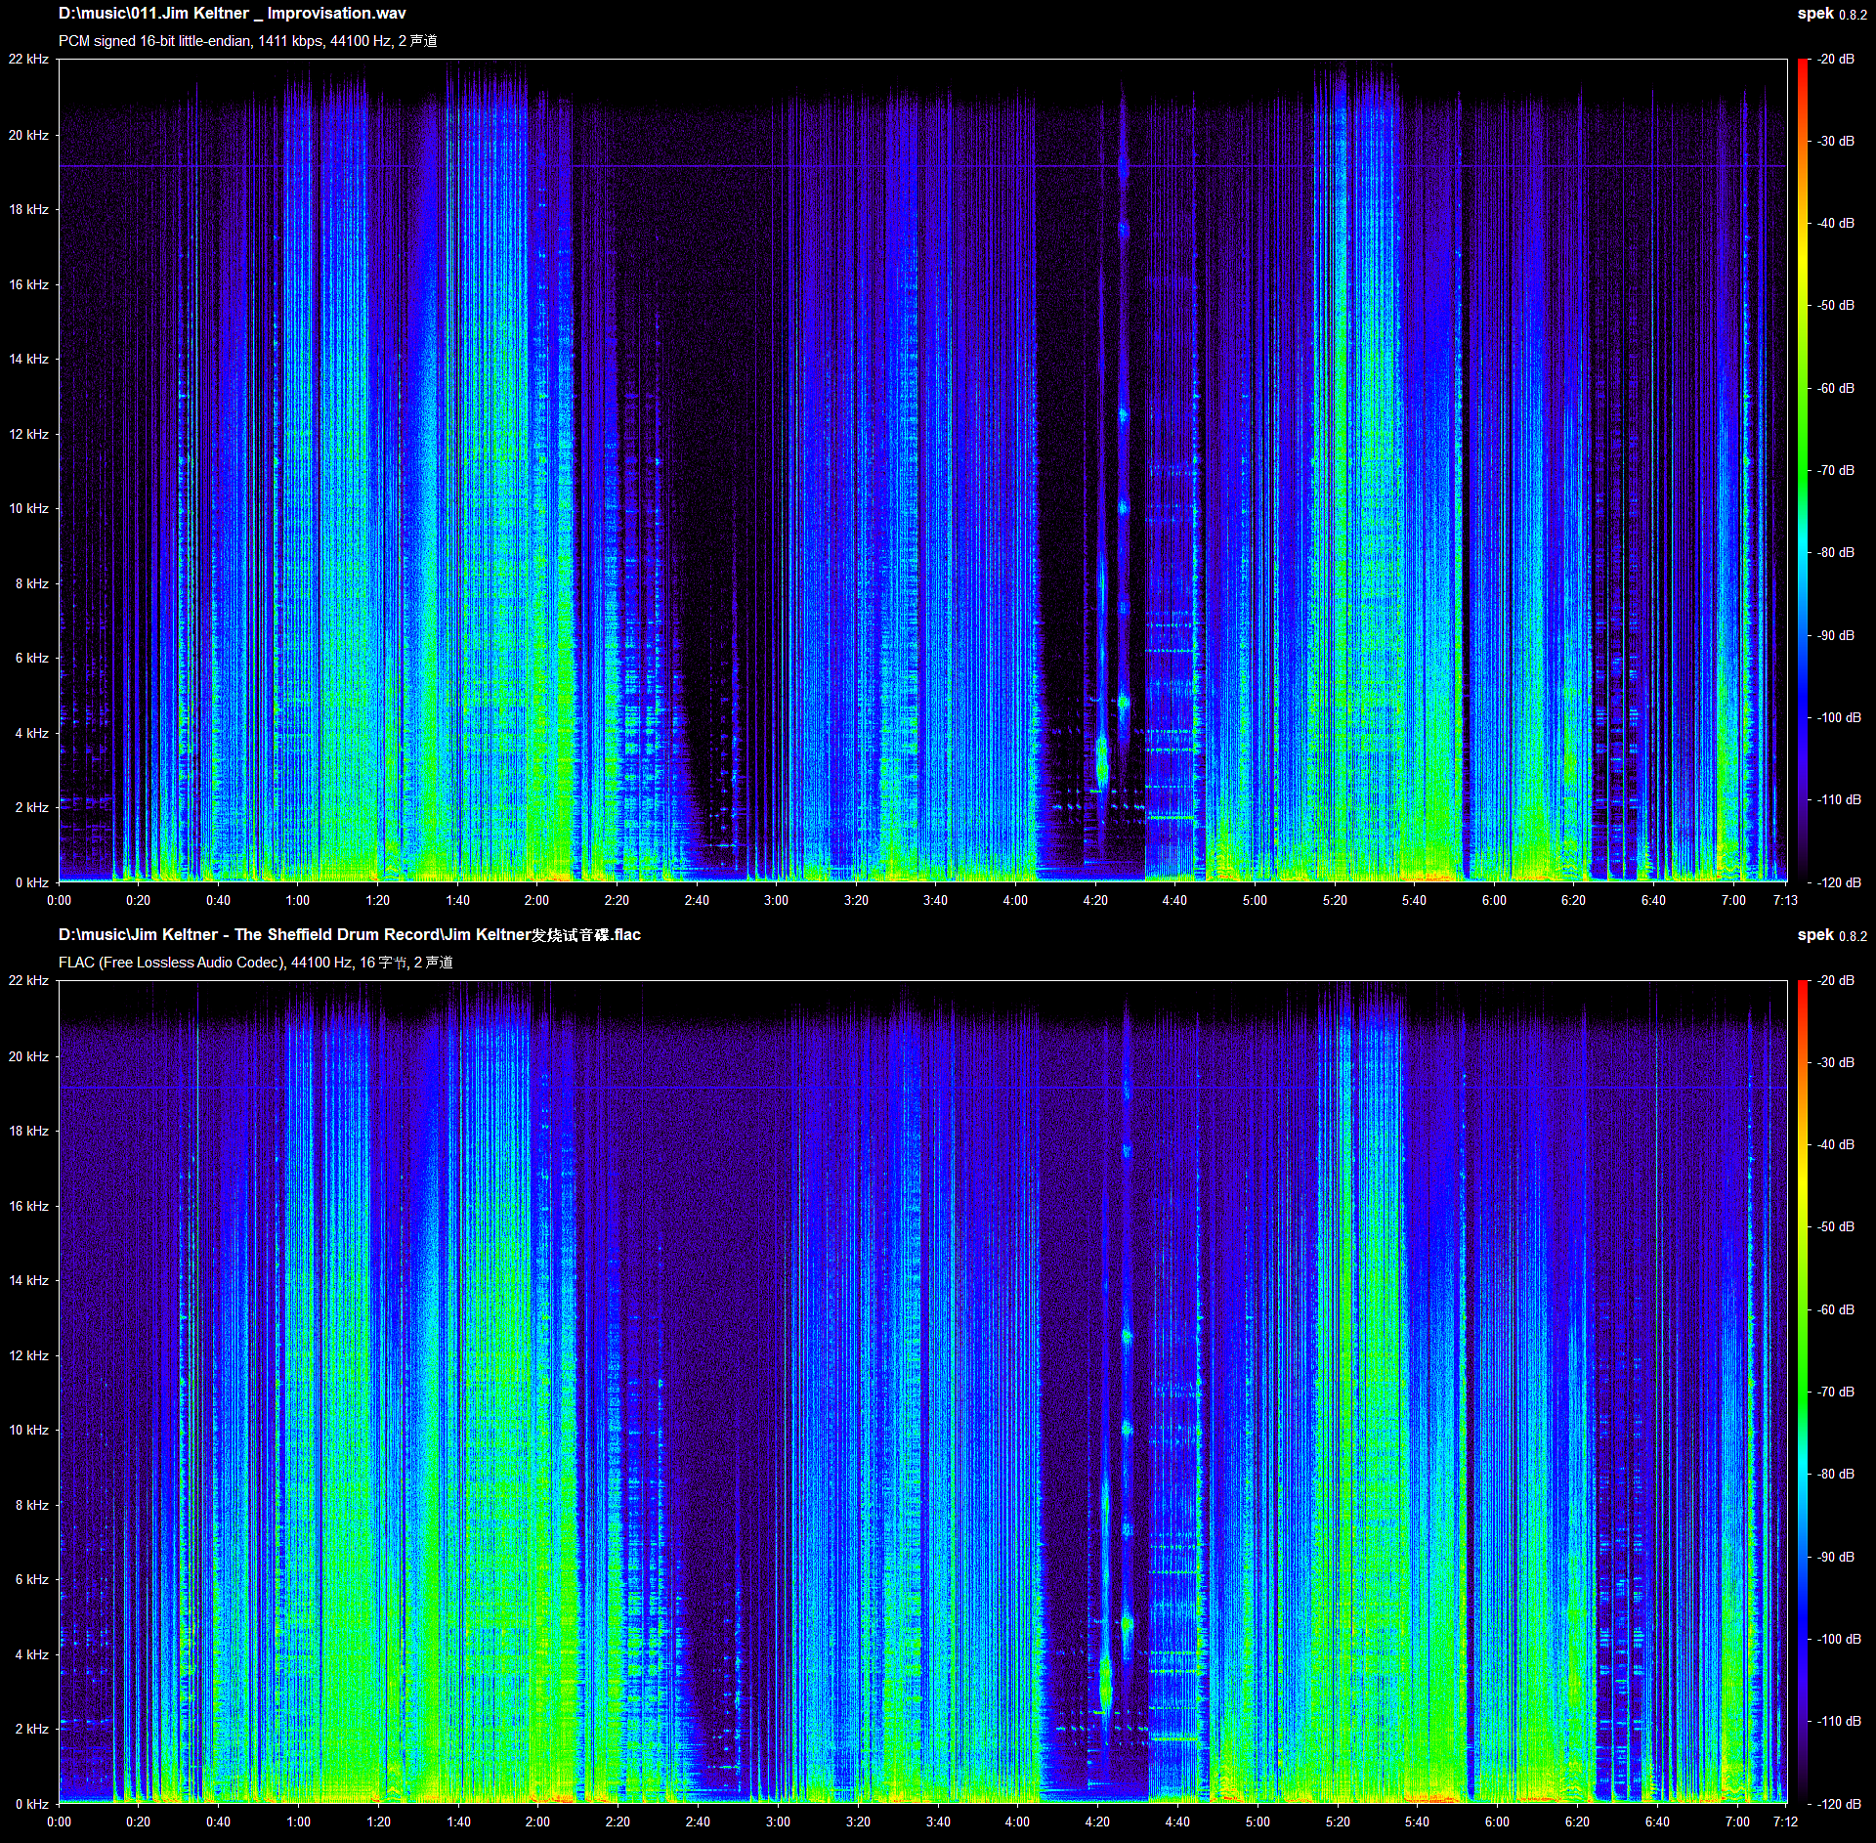
Task: Click the 5:00 time marker of bottom spectrogram
Action: (x=1258, y=1822)
